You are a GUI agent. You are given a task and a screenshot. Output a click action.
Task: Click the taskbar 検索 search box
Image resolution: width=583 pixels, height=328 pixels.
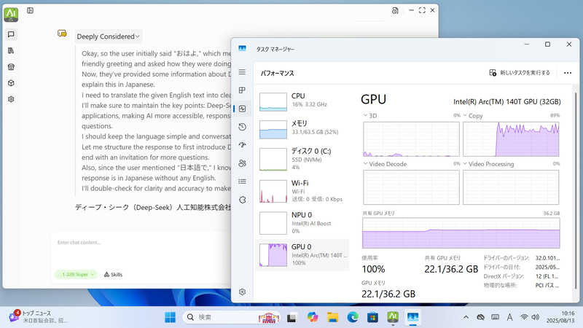(x=231, y=317)
